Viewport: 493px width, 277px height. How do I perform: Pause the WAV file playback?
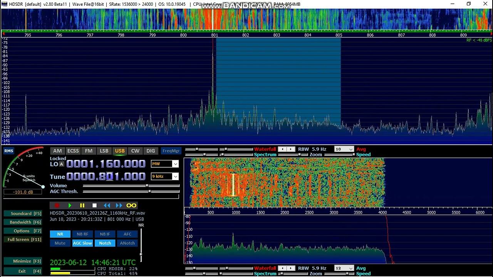(x=82, y=205)
